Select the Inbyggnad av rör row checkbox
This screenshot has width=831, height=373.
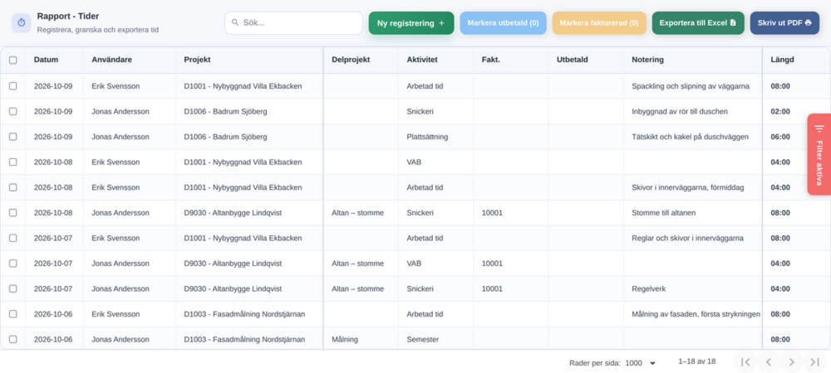point(12,111)
